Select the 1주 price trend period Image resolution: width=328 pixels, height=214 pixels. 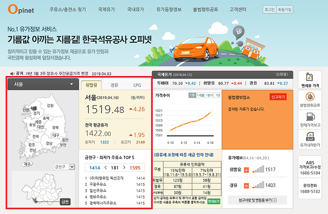[x=192, y=95]
